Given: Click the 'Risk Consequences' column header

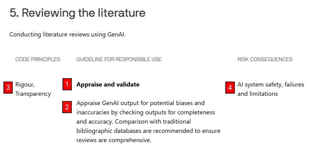Looking at the screenshot, I should [x=265, y=60].
